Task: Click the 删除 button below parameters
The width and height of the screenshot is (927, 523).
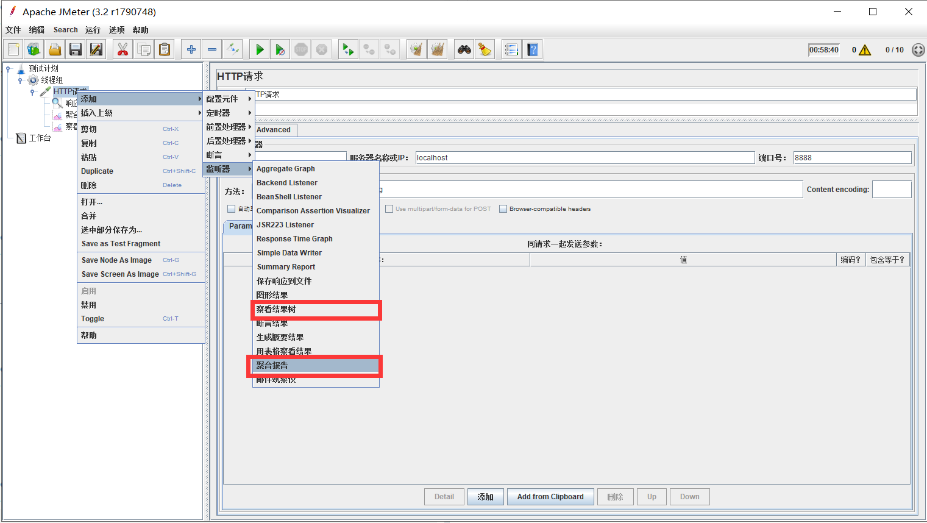Action: (615, 497)
